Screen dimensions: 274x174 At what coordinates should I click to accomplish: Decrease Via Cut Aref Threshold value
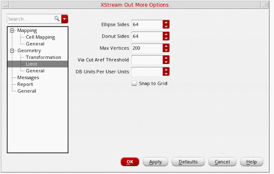click(166, 62)
